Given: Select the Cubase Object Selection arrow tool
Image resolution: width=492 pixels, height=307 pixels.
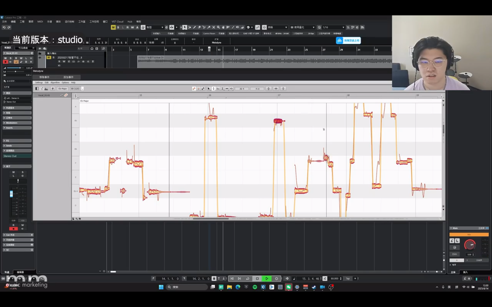Looking at the screenshot, I should tap(184, 27).
